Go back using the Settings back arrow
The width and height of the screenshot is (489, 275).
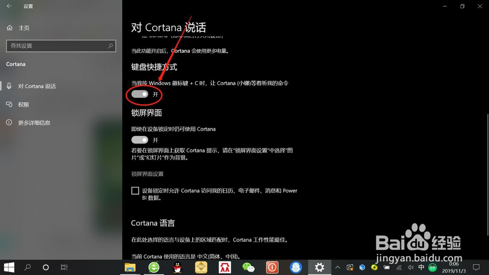click(9, 6)
